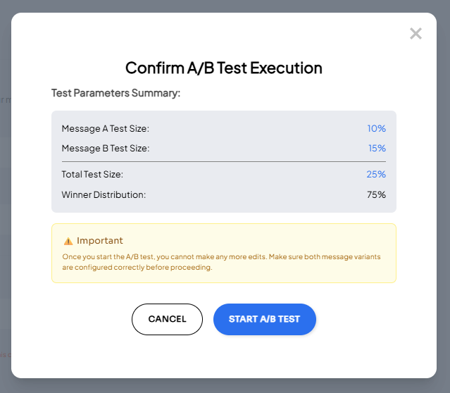Select the Test Parameters Summary heading

tap(116, 92)
